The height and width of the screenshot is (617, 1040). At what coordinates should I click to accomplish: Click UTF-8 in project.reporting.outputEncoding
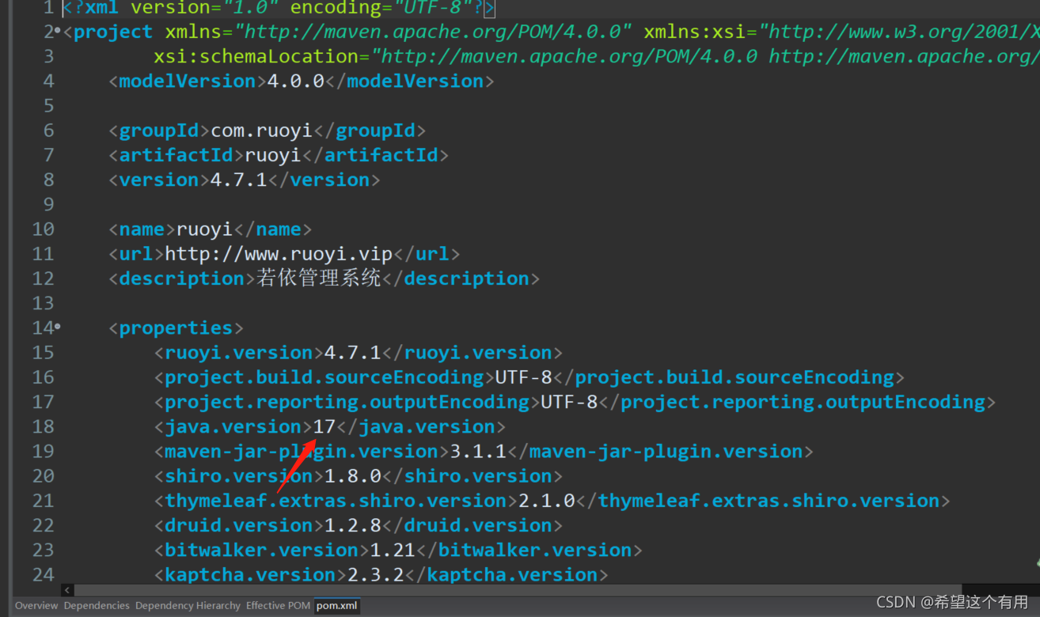point(569,402)
